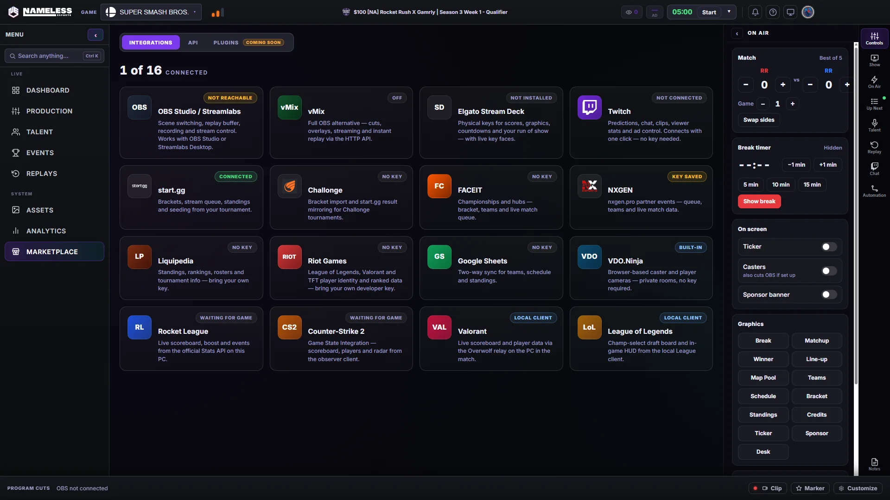Click the Nameless Esports logo

(40, 12)
